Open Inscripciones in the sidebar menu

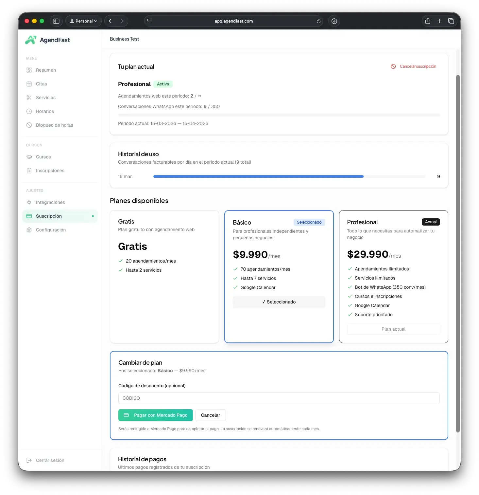click(x=60, y=171)
